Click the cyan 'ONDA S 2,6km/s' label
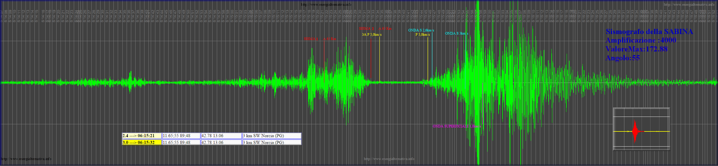Screen dimensions: 718x166 [421, 30]
